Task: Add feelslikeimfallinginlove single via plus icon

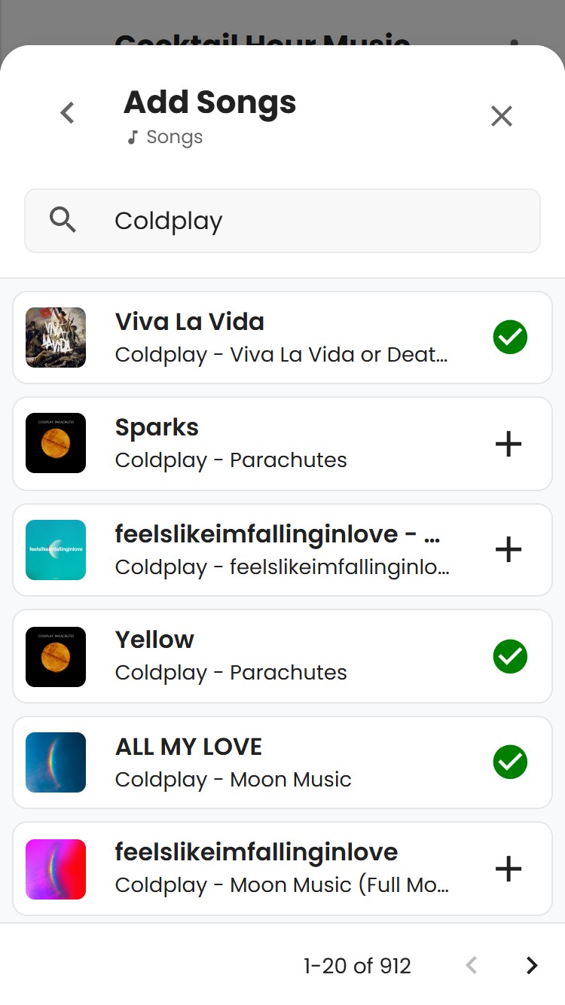Action: tap(508, 550)
